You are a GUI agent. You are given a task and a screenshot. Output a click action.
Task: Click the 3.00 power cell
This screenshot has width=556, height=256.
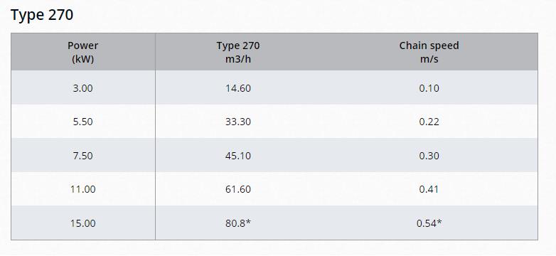(83, 88)
